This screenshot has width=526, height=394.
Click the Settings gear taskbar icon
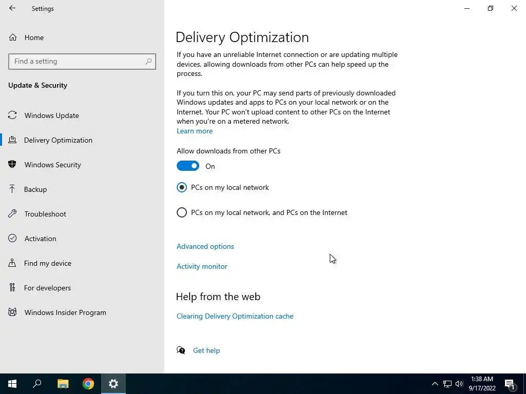114,384
